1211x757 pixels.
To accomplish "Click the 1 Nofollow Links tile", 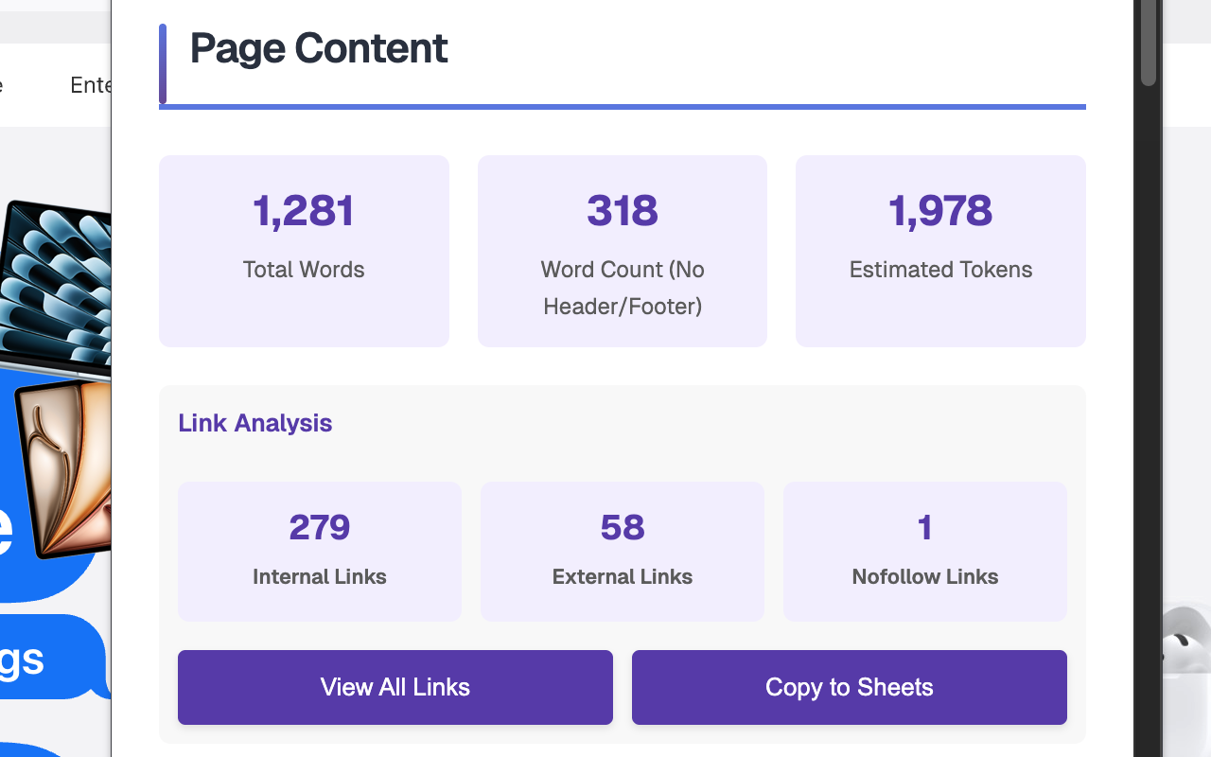I will pyautogui.click(x=925, y=552).
